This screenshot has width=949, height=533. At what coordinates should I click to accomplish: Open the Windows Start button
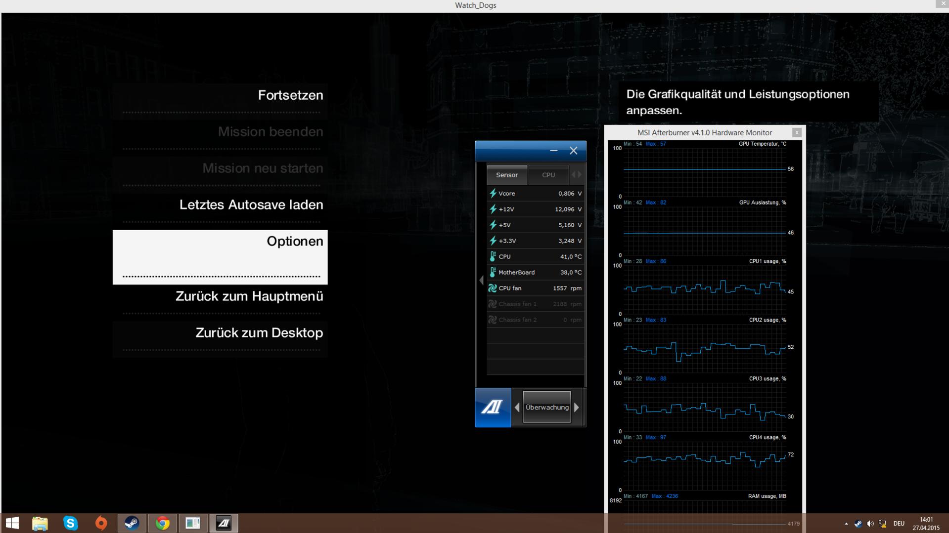coord(12,523)
